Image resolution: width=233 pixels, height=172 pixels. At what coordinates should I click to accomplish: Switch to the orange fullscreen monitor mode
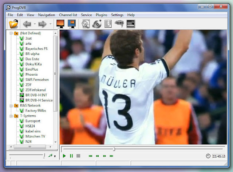tap(60, 24)
